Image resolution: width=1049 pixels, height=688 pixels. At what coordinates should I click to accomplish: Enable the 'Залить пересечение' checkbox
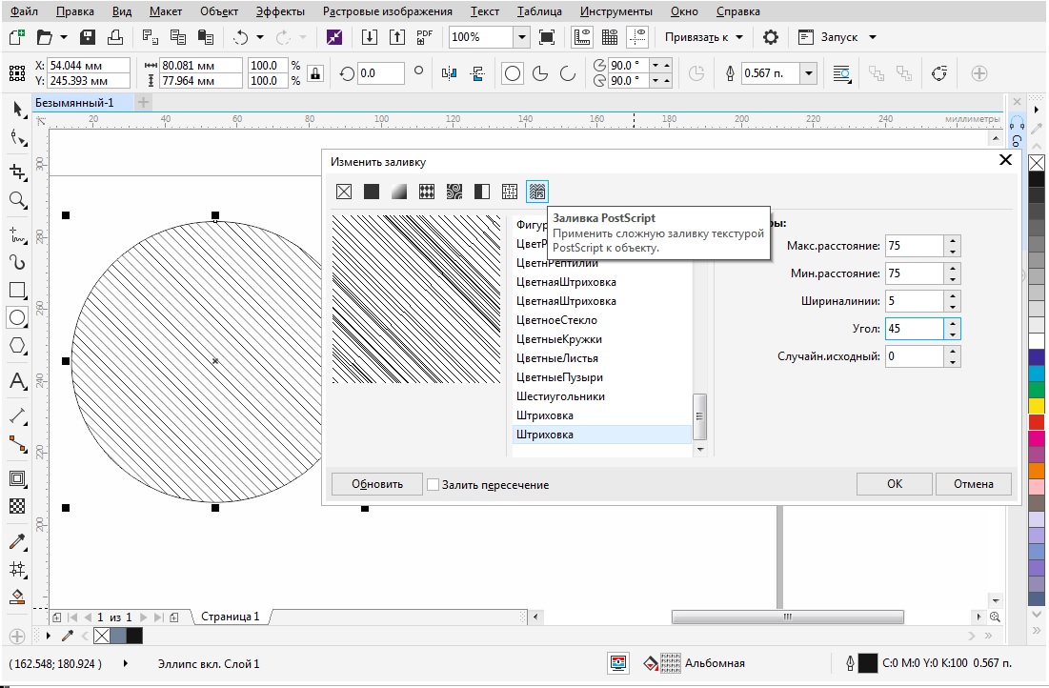point(434,484)
